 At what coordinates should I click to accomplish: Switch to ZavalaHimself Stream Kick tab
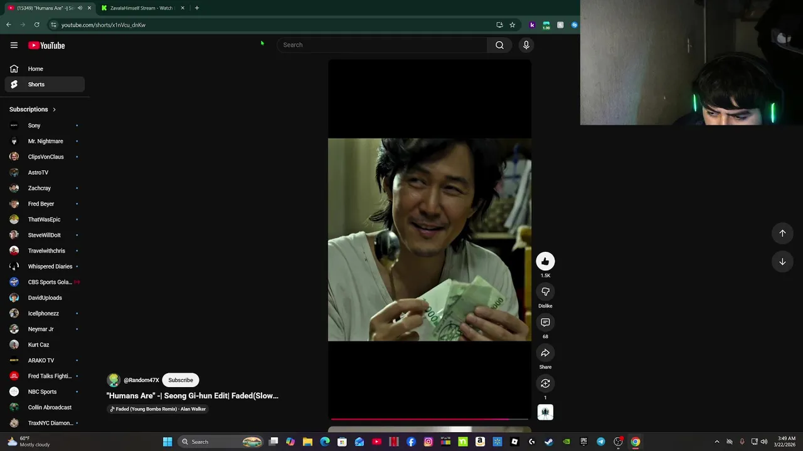pyautogui.click(x=142, y=8)
